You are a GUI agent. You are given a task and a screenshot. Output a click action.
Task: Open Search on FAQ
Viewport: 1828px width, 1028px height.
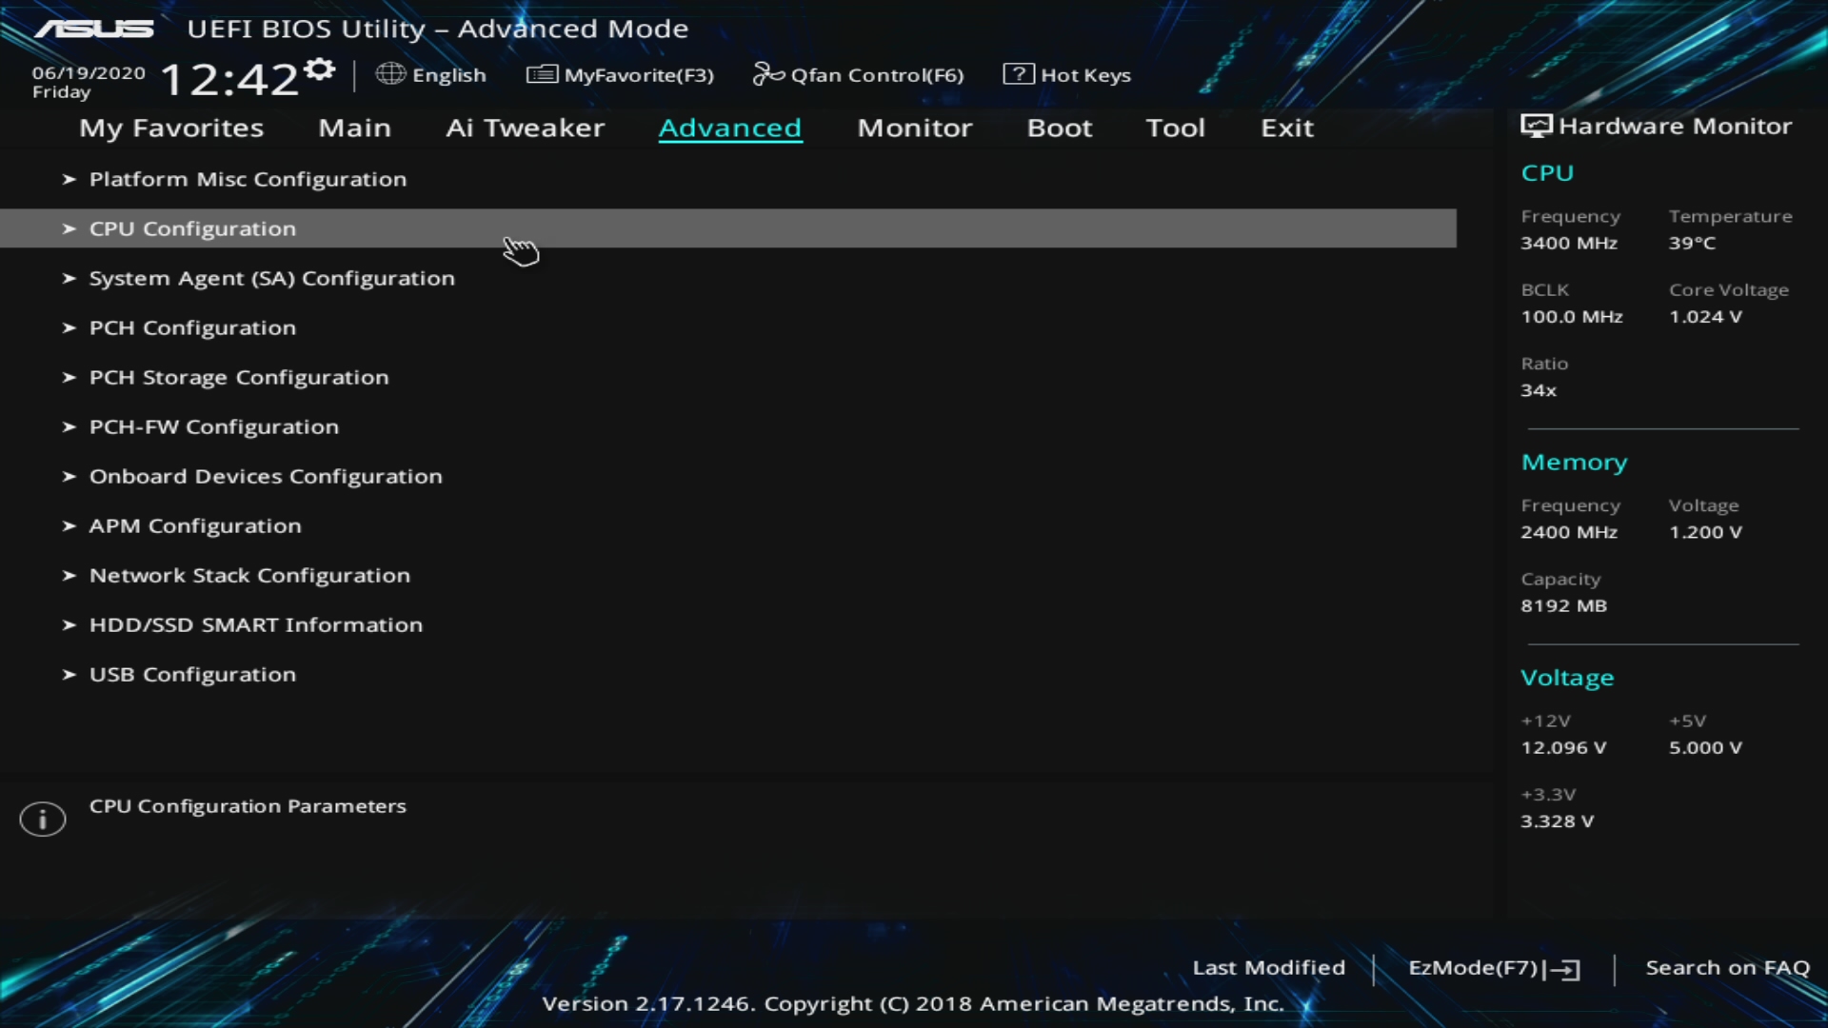coord(1727,968)
